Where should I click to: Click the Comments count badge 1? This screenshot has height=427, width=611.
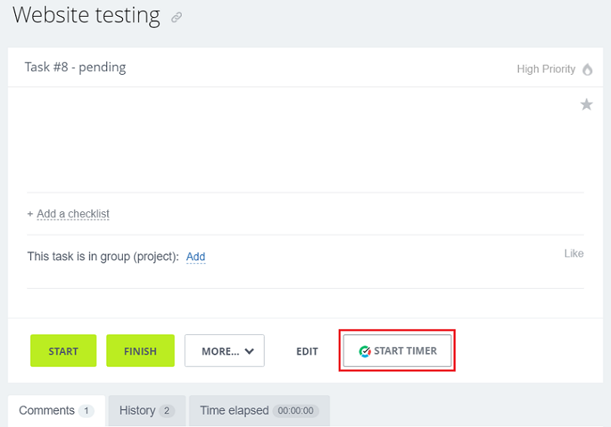click(x=86, y=410)
